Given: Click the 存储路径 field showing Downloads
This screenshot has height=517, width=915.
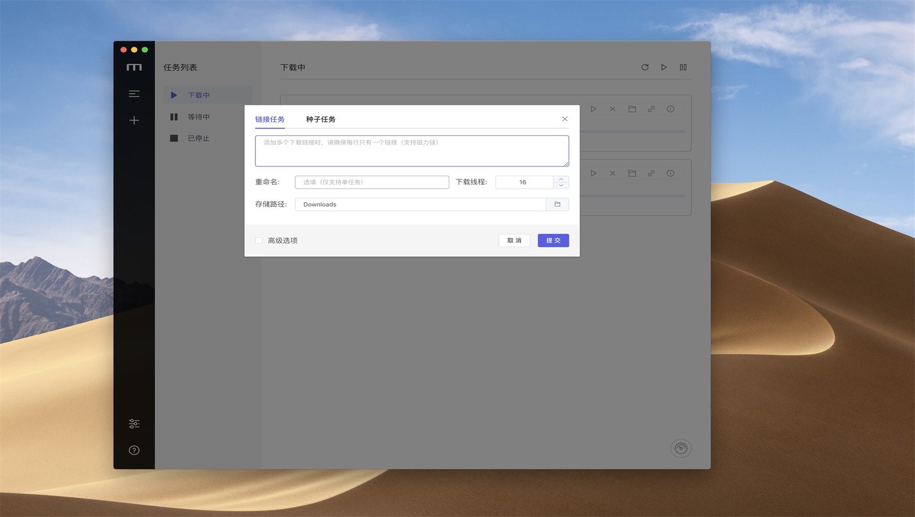Looking at the screenshot, I should pyautogui.click(x=420, y=204).
